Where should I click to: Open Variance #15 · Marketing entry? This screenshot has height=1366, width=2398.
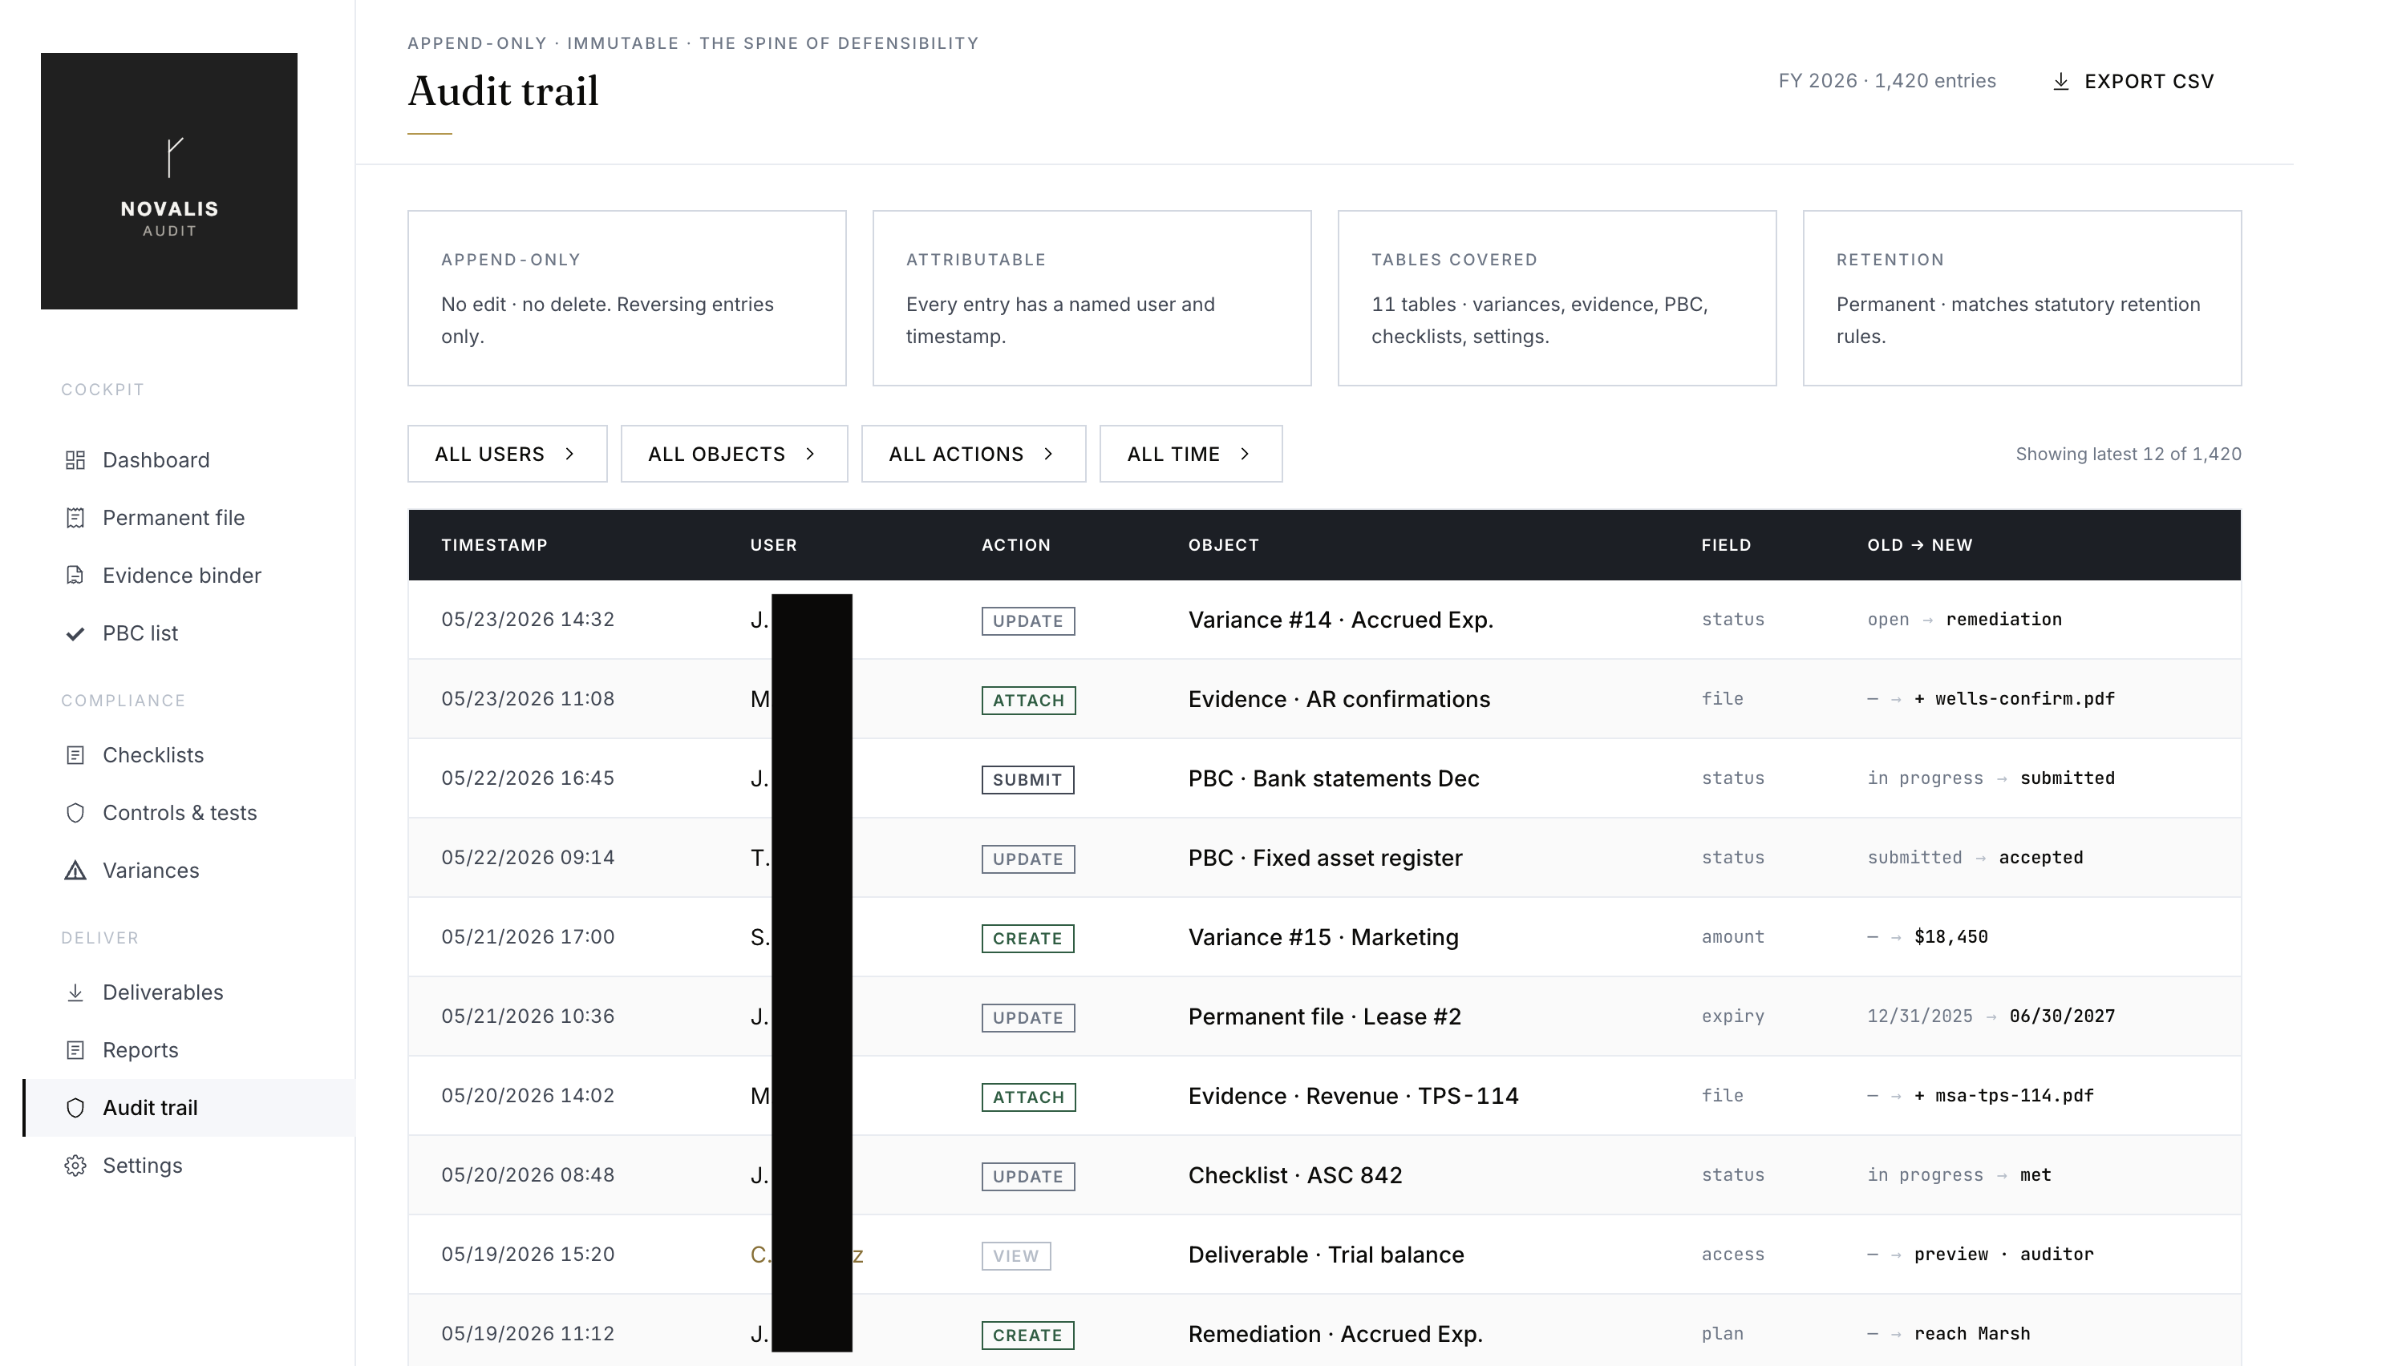pyautogui.click(x=1323, y=937)
